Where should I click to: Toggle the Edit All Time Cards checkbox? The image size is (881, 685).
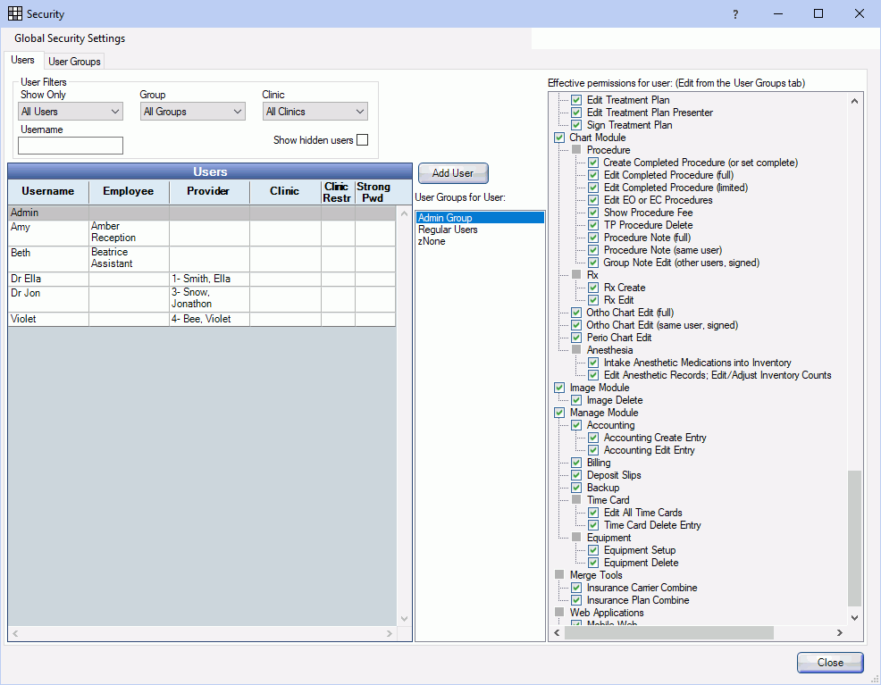click(x=593, y=513)
